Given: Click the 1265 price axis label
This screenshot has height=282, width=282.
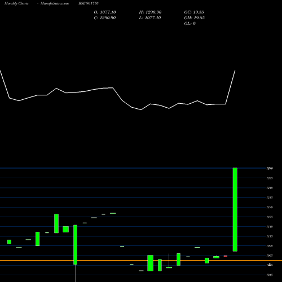Looking at the screenshot, I should tap(270, 178).
